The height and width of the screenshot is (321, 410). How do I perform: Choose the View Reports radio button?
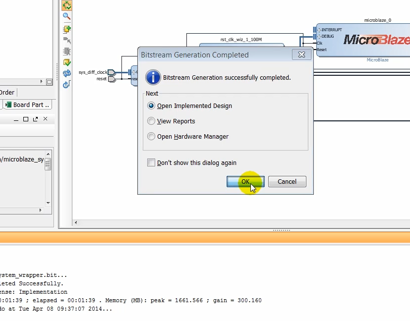[x=151, y=121]
